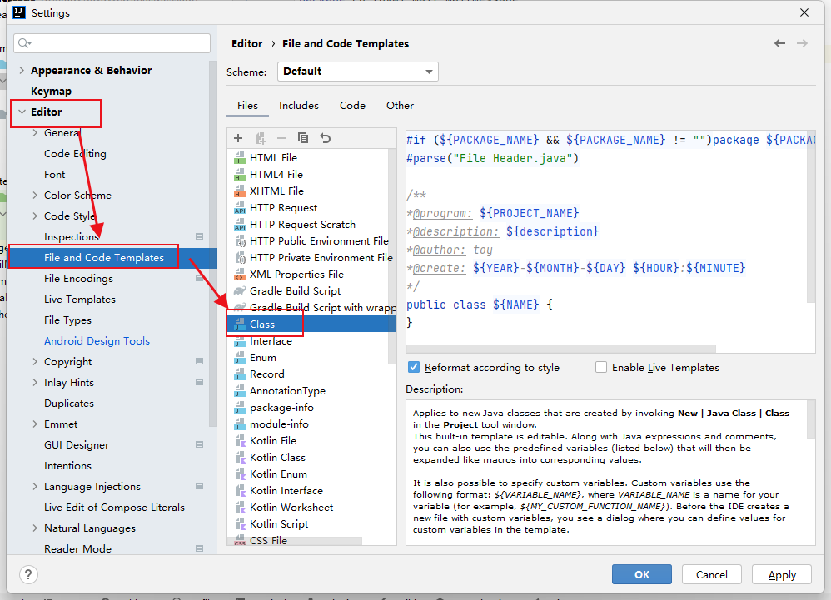This screenshot has width=831, height=600.
Task: Open Live Templates settings page
Action: pyautogui.click(x=80, y=299)
